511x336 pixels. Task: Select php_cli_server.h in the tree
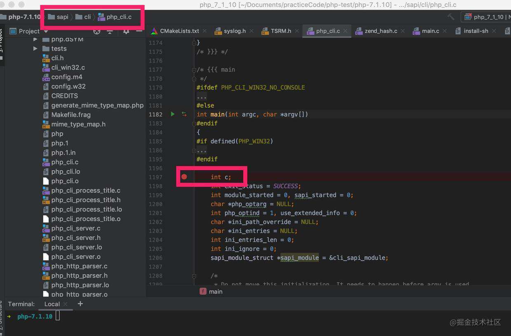click(76, 238)
